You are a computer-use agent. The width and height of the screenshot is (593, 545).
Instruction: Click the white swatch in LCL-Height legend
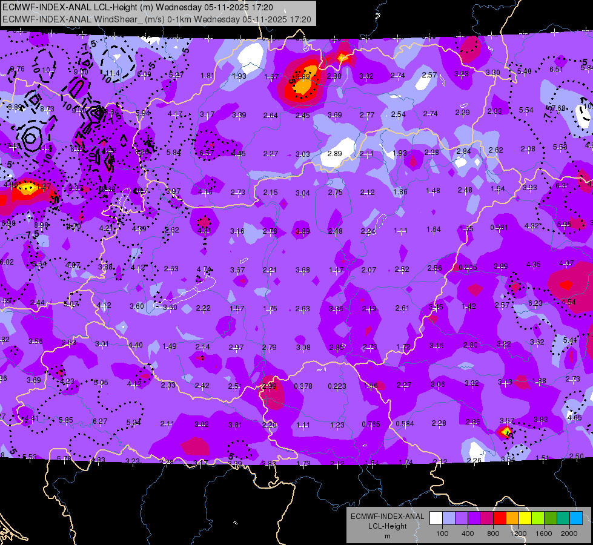pos(436,518)
